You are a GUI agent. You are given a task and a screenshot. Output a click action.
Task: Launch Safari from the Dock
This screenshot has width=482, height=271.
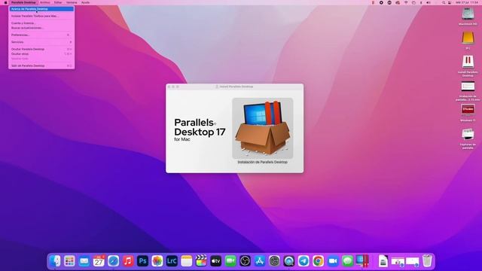[x=113, y=261]
